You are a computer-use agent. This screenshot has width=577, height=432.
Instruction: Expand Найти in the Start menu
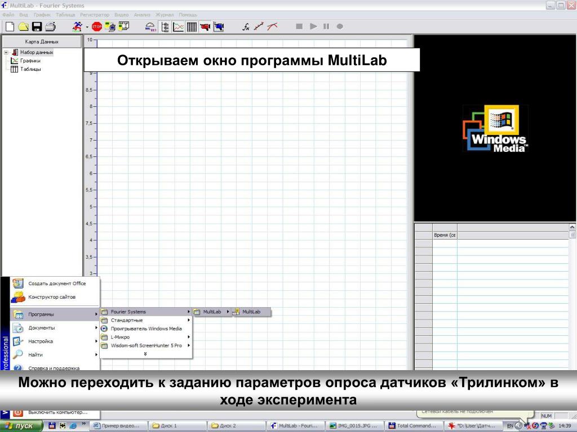click(x=55, y=355)
